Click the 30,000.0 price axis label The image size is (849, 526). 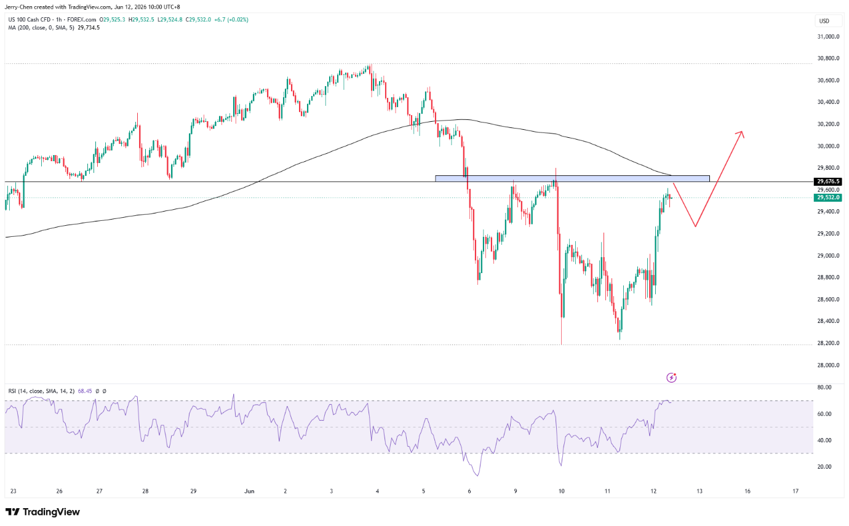[829, 146]
